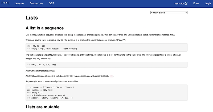The width and height of the screenshot is (213, 112).
Task: Click the code block with [10, 20, 30, 40]
Action: [x=106, y=47]
